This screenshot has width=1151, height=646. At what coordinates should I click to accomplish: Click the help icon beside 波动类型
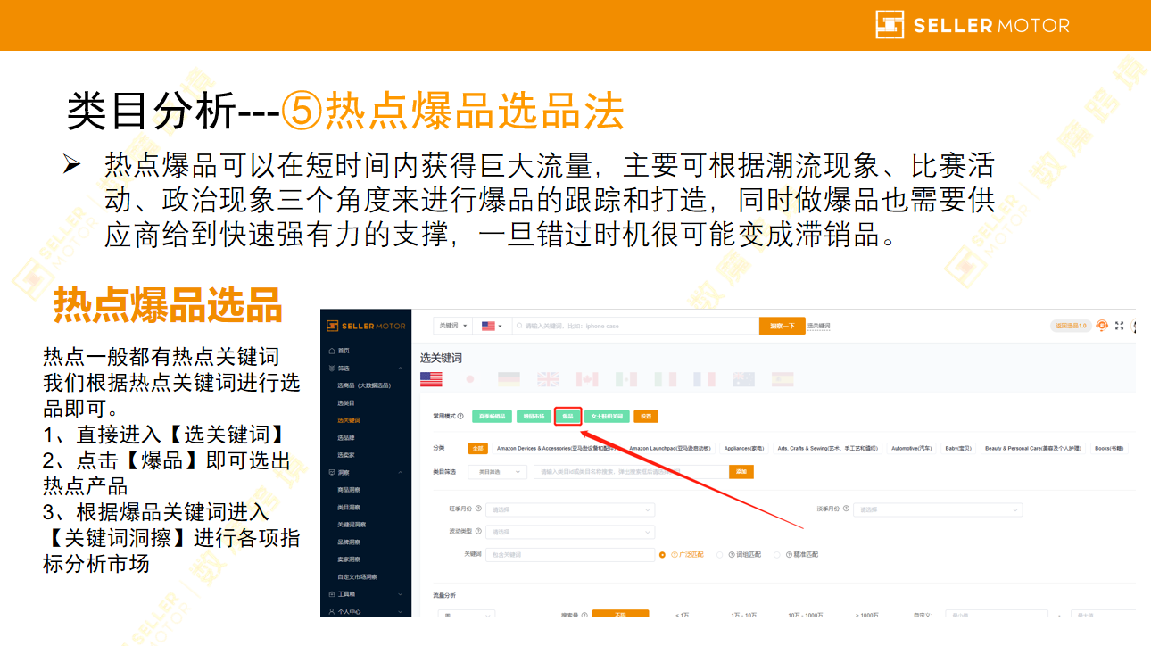[479, 531]
